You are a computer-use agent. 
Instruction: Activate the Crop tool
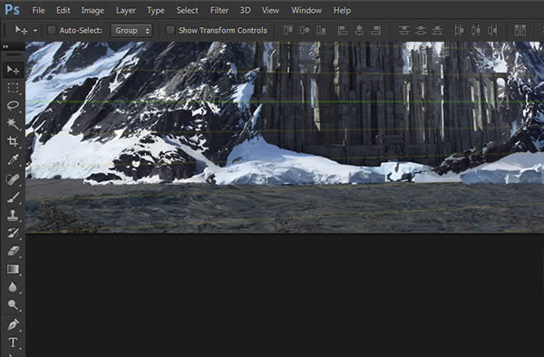pyautogui.click(x=13, y=141)
